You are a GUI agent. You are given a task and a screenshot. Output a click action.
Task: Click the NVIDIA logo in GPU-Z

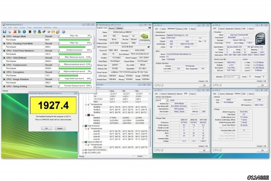click(145, 37)
